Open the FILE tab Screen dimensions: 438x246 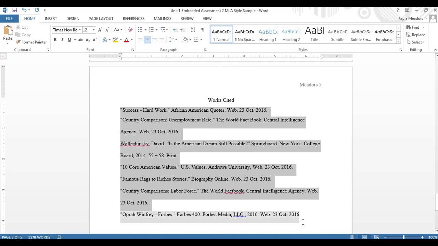tap(9, 18)
